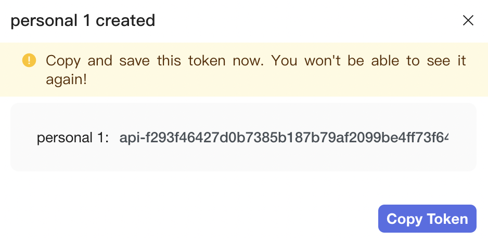Click the word 'now.' in the warning banner
The height and width of the screenshot is (242, 488).
[248, 61]
